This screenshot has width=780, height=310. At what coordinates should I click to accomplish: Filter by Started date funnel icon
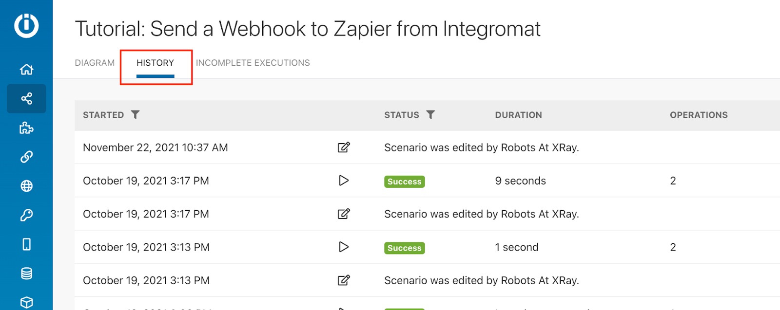pos(136,115)
